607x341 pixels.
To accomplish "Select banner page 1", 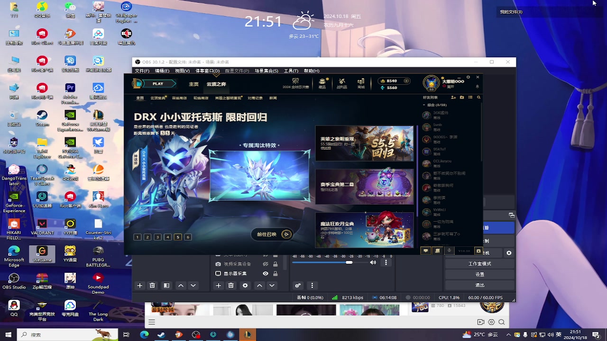I will (138, 237).
